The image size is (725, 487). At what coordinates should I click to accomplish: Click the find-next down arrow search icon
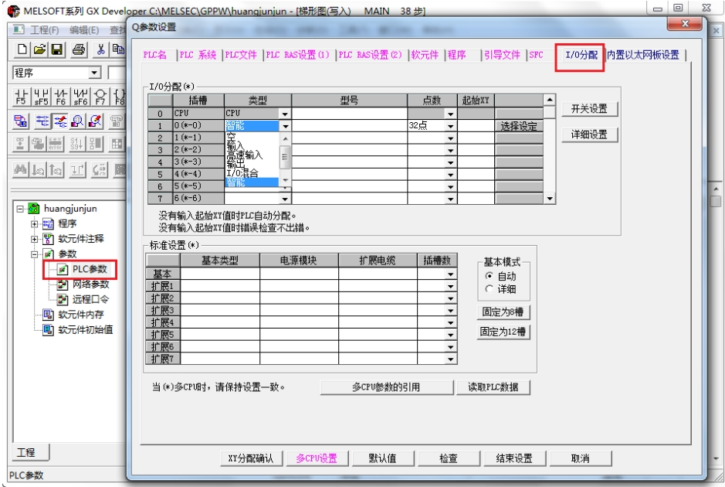pyautogui.click(x=39, y=170)
